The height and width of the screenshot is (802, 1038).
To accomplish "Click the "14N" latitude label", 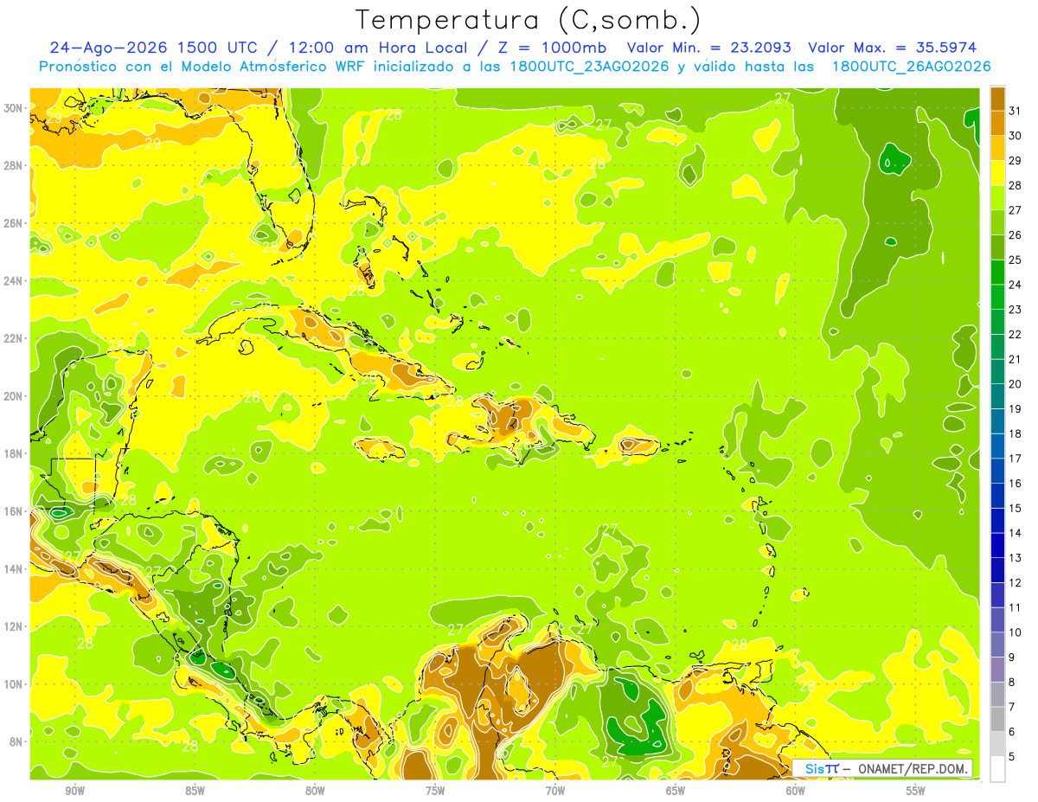I will [13, 569].
